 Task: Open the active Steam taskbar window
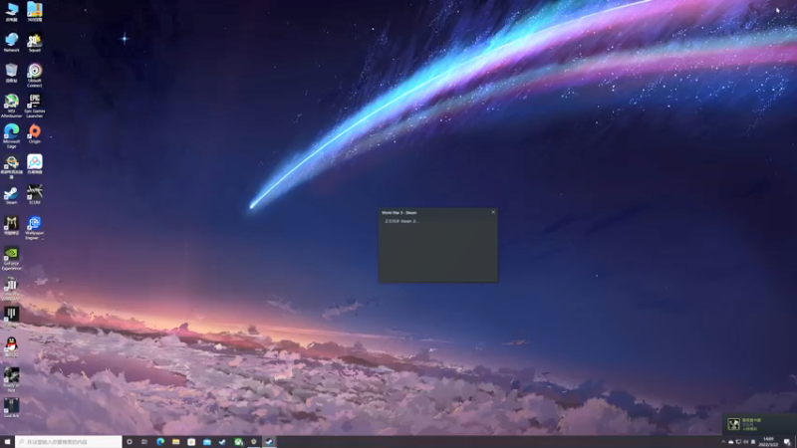click(269, 442)
